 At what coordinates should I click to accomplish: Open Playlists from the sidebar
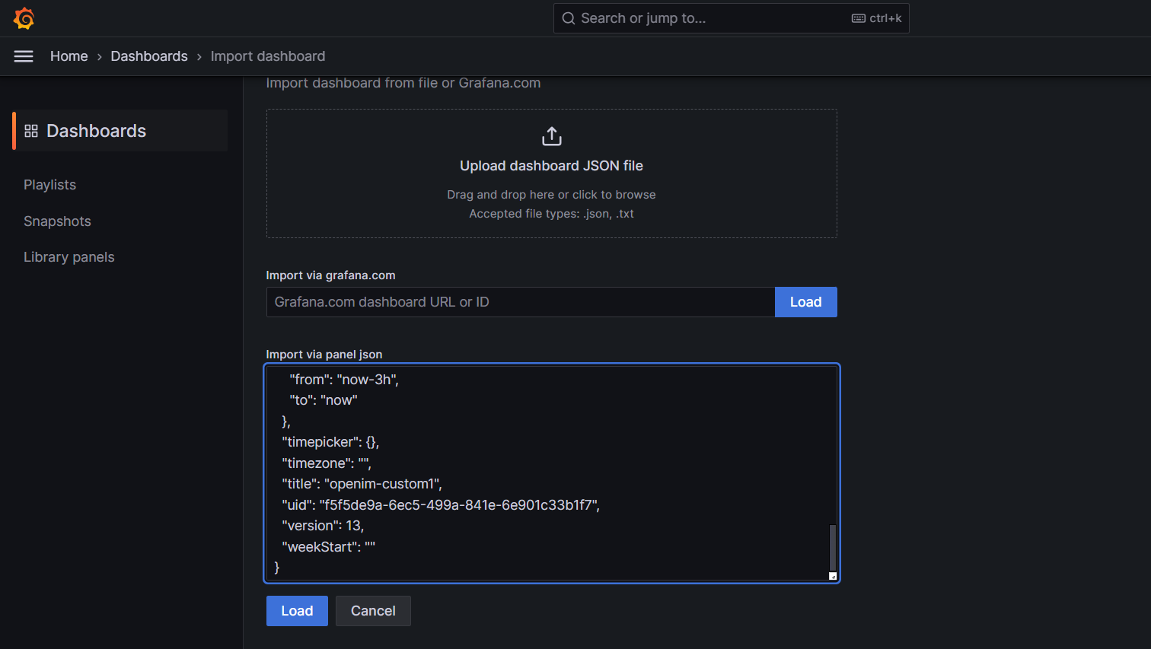tap(49, 184)
